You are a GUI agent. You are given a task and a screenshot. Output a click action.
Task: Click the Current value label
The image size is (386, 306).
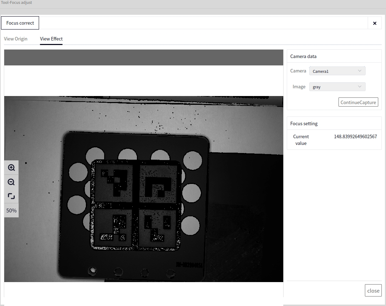301,140
